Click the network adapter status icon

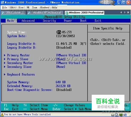(121, 115)
